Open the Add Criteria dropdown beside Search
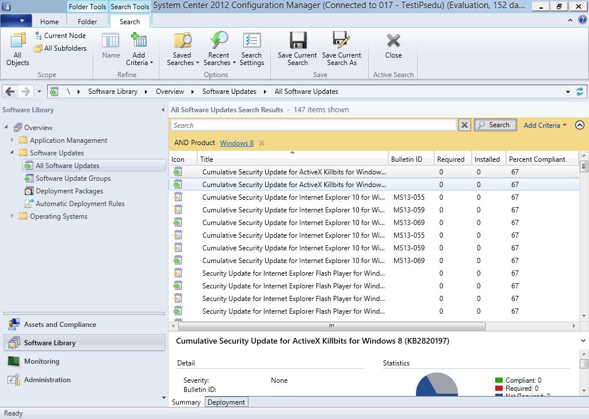Viewport: 589px width, 419px height. pos(545,125)
